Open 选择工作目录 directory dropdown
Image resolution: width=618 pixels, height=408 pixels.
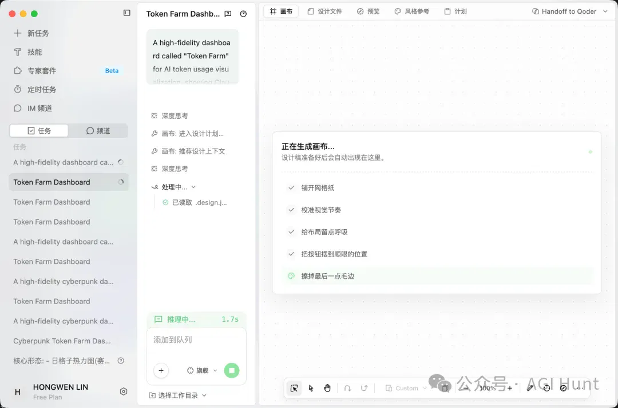tap(177, 395)
